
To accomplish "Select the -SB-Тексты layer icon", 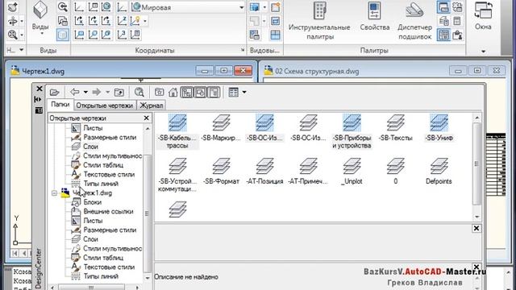I will pos(396,122).
